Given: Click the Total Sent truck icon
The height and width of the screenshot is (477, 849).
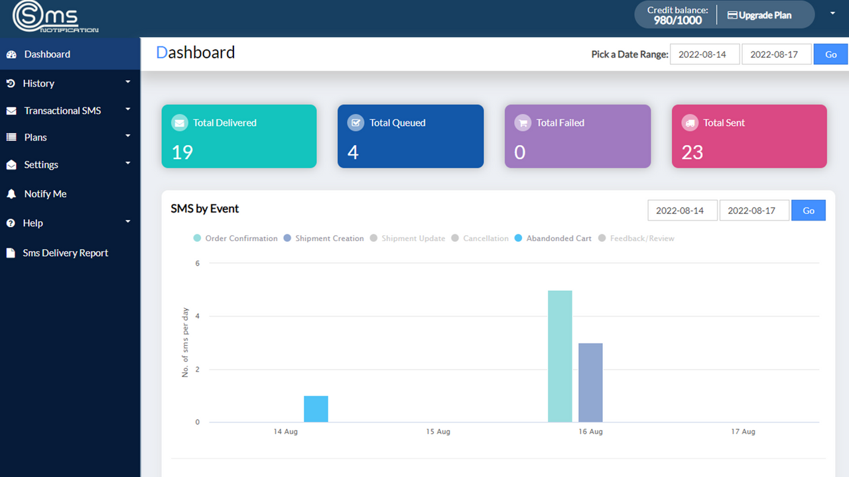Looking at the screenshot, I should [690, 123].
